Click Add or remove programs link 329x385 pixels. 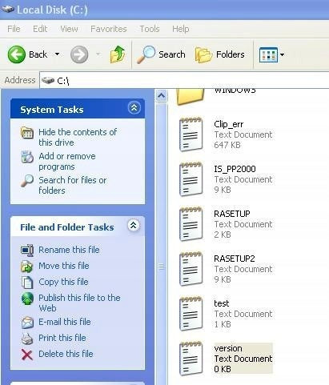[67, 162]
